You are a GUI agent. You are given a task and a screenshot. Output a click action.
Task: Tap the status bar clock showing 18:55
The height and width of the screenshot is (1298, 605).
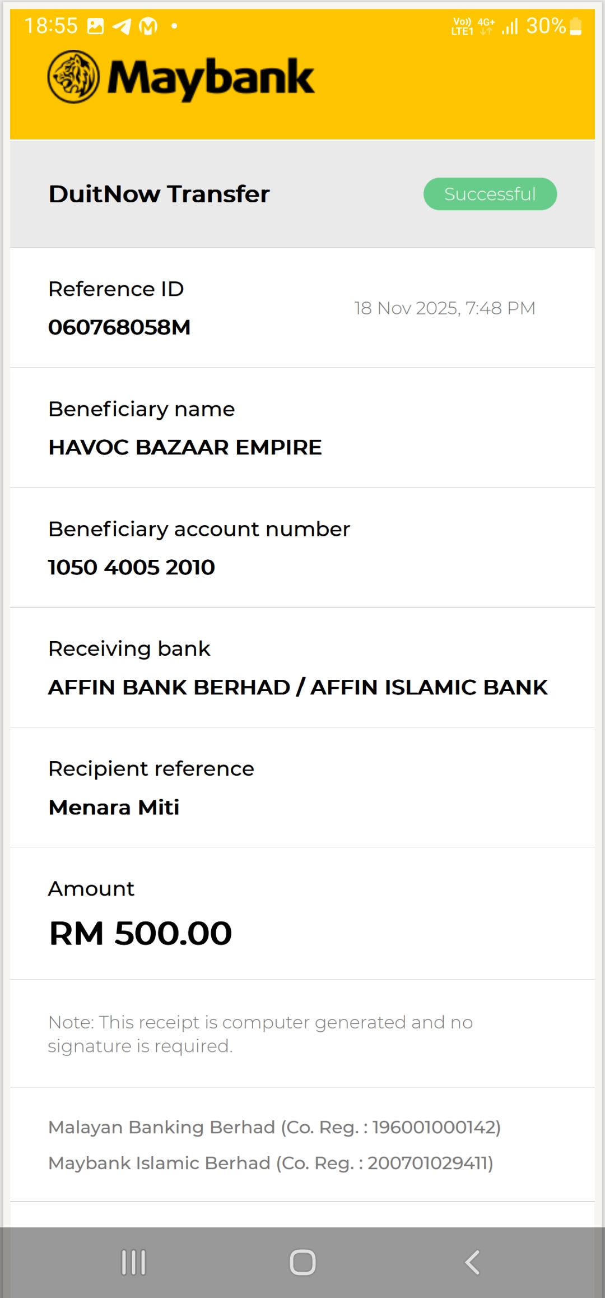(x=51, y=26)
